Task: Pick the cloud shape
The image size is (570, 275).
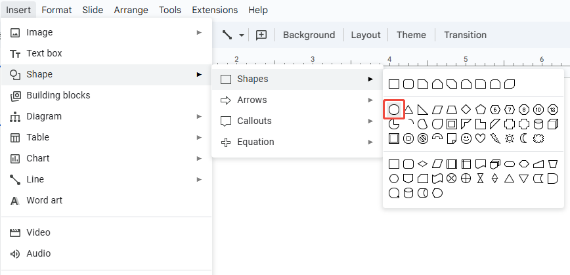Action: click(538, 138)
